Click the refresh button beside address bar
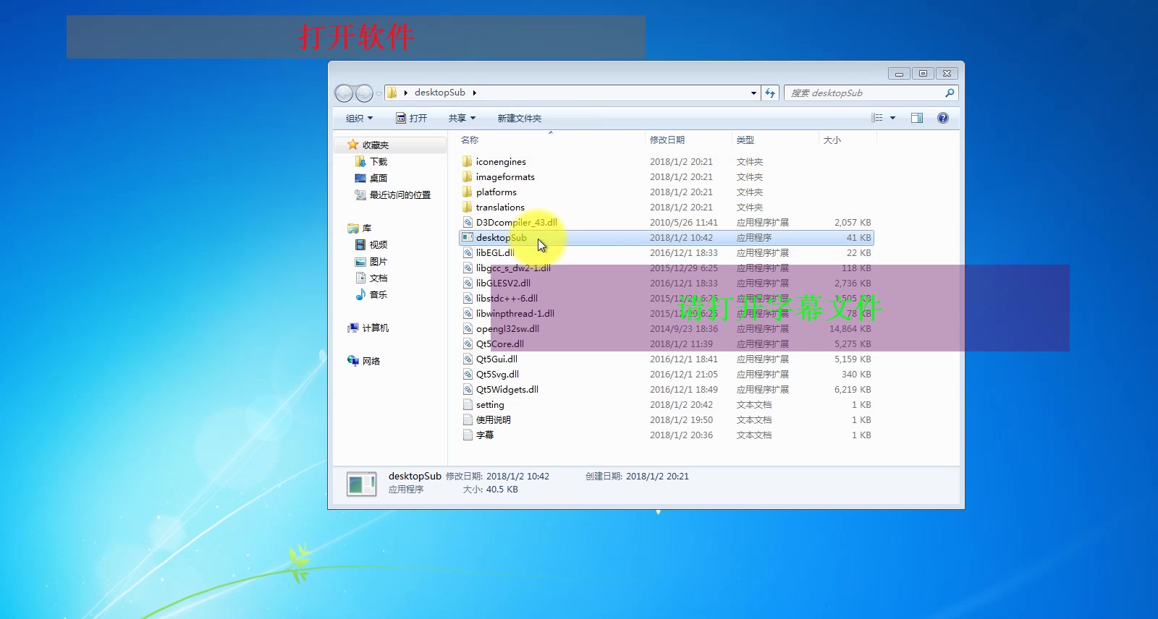Viewport: 1158px width, 619px height. (770, 93)
